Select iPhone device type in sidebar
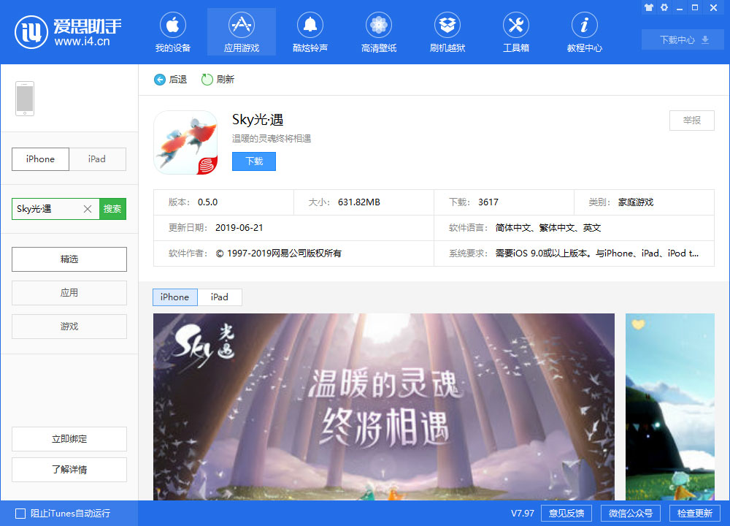This screenshot has width=730, height=526. [40, 159]
